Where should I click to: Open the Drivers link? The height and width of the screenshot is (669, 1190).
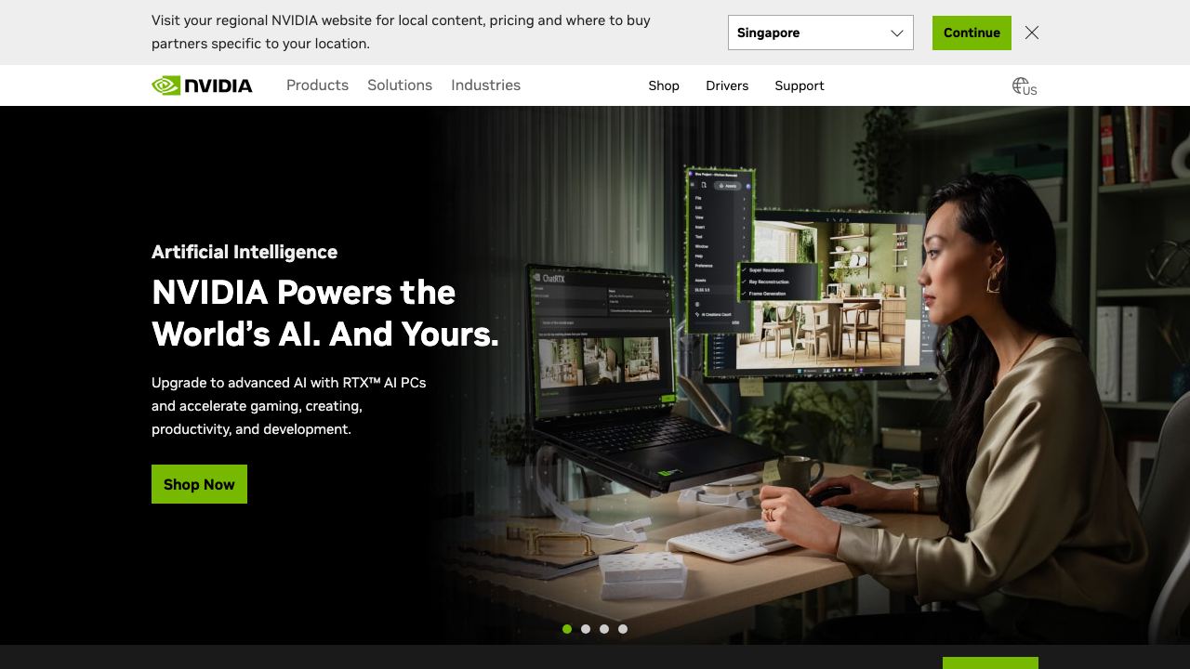pos(727,85)
